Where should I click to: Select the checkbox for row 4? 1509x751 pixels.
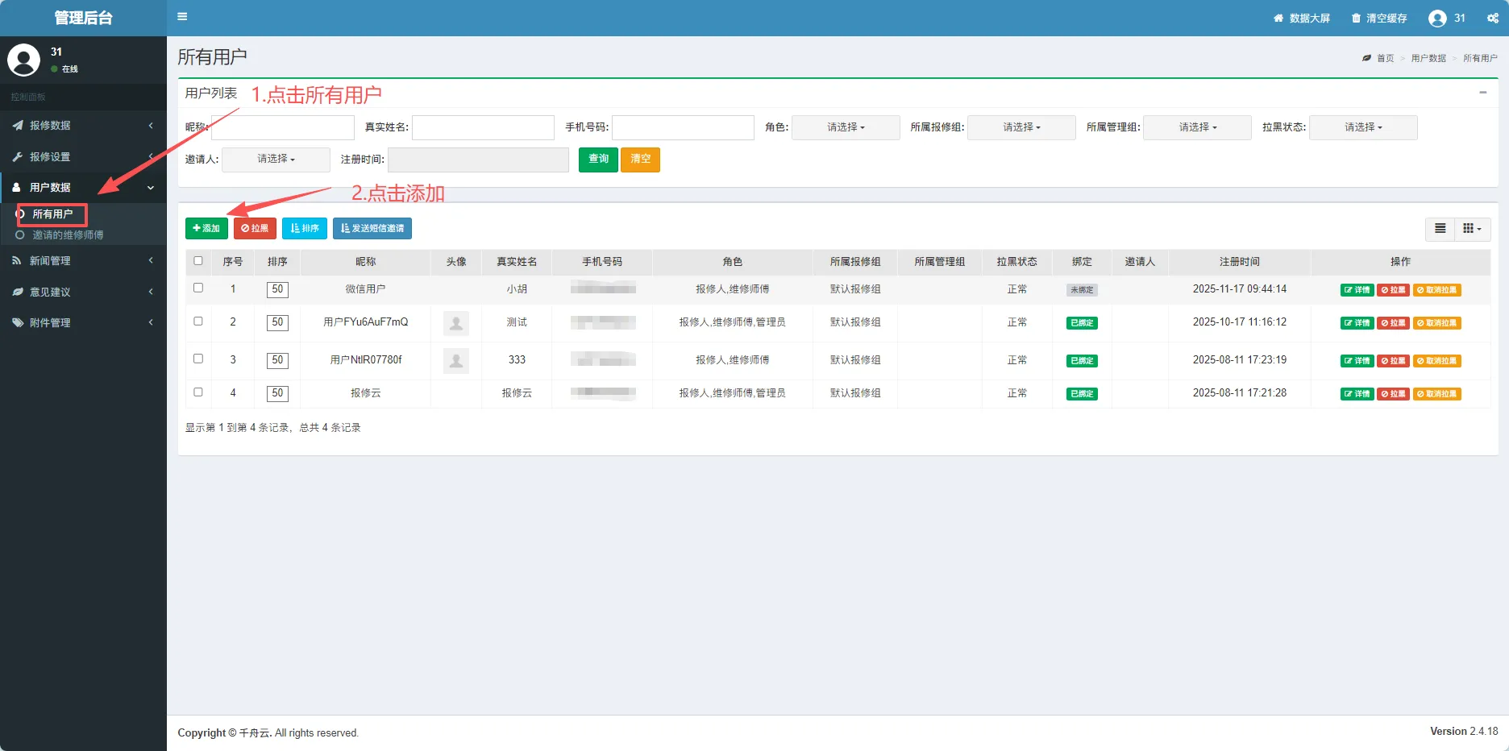point(198,392)
